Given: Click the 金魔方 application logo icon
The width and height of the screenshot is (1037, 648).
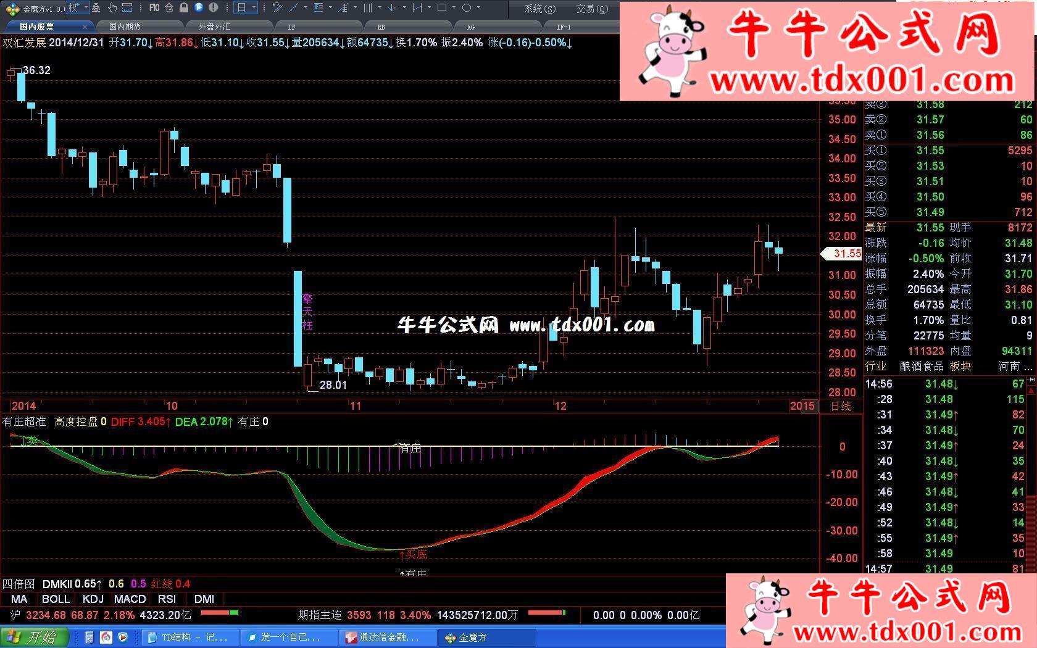Looking at the screenshot, I should pyautogui.click(x=12, y=9).
